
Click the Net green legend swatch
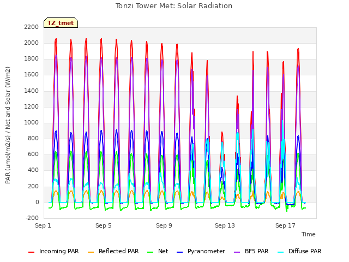(151, 252)
